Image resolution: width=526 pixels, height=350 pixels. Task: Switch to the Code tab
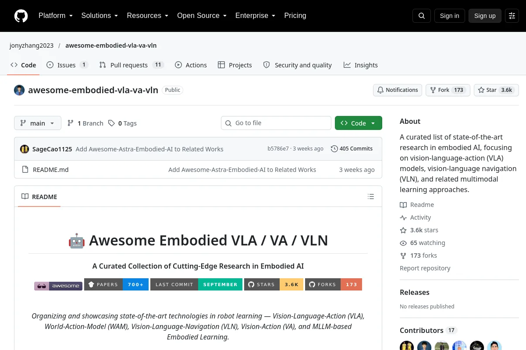pyautogui.click(x=23, y=65)
